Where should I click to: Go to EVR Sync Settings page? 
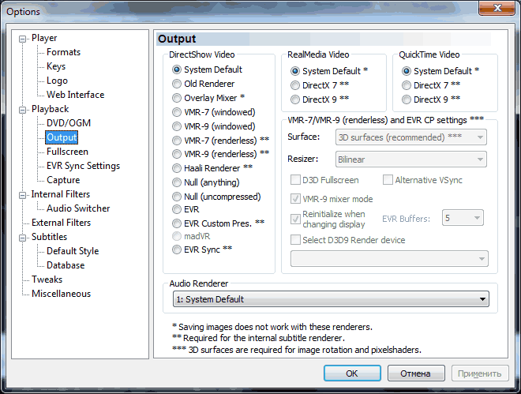[83, 166]
